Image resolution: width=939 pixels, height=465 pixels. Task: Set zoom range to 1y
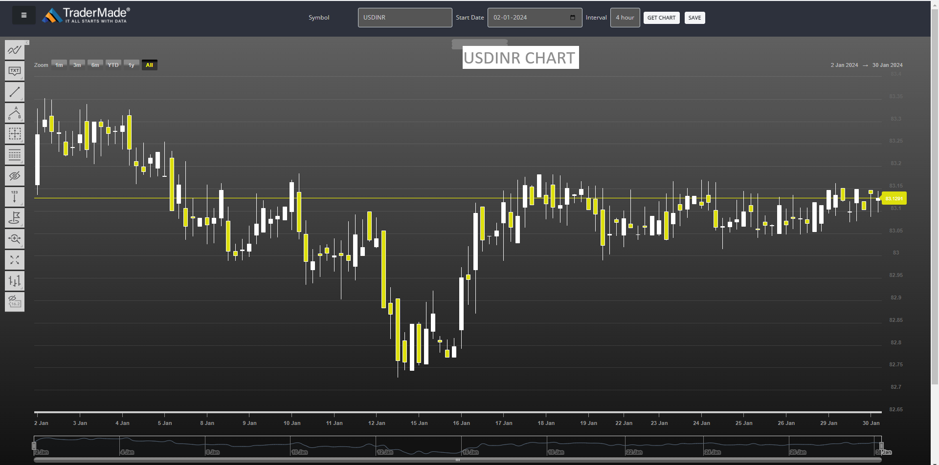[x=132, y=65]
